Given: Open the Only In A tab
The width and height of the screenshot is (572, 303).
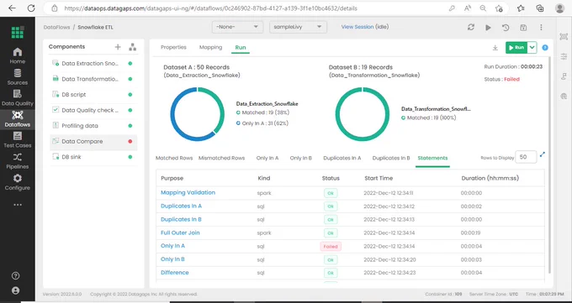Looking at the screenshot, I should tap(267, 158).
